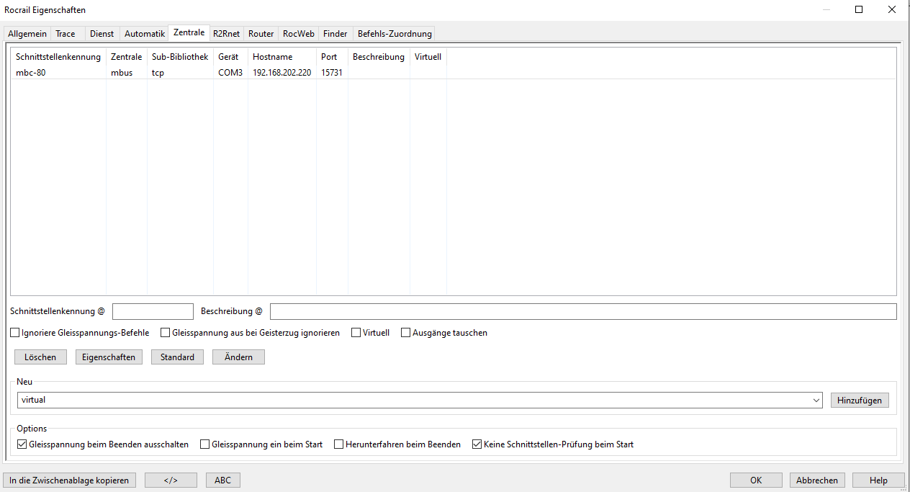Click the Abbrechen button
The height and width of the screenshot is (492, 910).
click(x=817, y=480)
